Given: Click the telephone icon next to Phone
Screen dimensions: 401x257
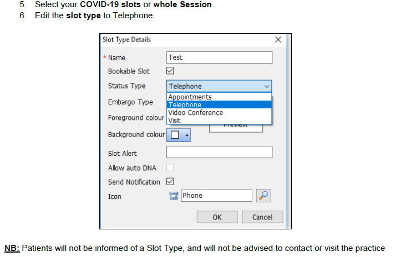Looking at the screenshot, I should click(x=175, y=196).
